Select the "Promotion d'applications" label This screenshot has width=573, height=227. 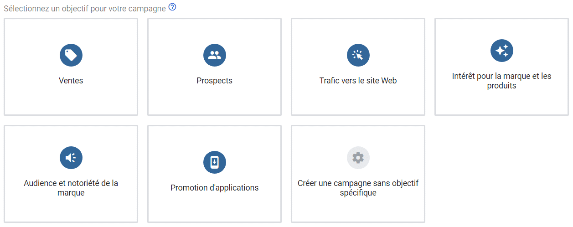point(214,188)
